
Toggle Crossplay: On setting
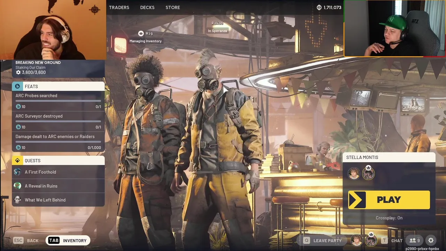pos(389,218)
